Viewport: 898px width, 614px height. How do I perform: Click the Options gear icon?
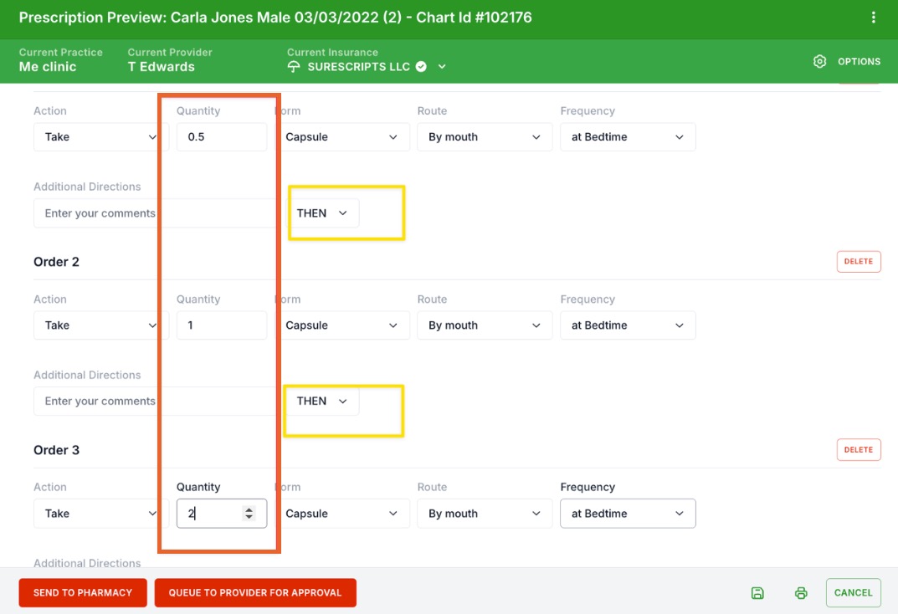pyautogui.click(x=819, y=61)
